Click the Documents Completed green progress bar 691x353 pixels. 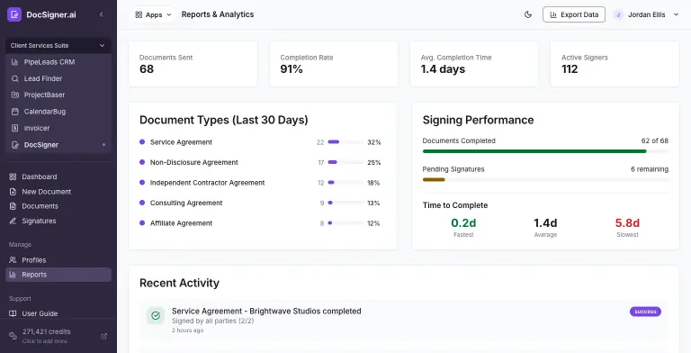[545, 151]
